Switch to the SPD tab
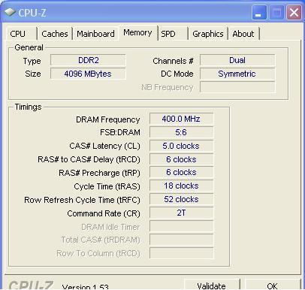305x290 pixels. tap(173, 34)
